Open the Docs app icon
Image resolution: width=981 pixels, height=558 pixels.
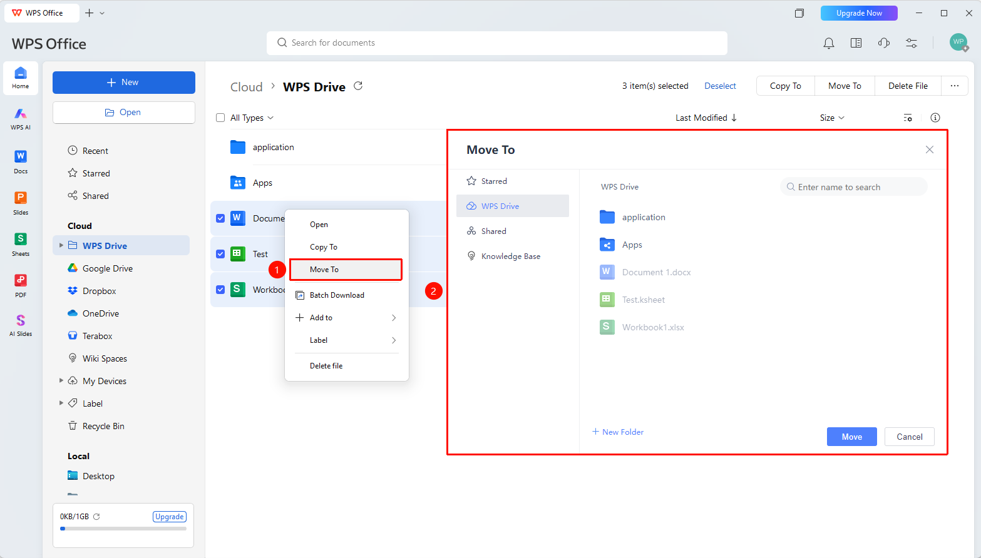click(x=21, y=161)
